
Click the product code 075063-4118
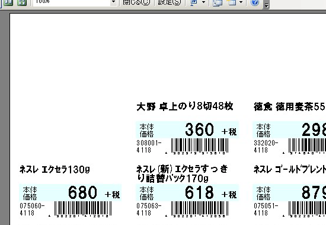(x=149, y=210)
